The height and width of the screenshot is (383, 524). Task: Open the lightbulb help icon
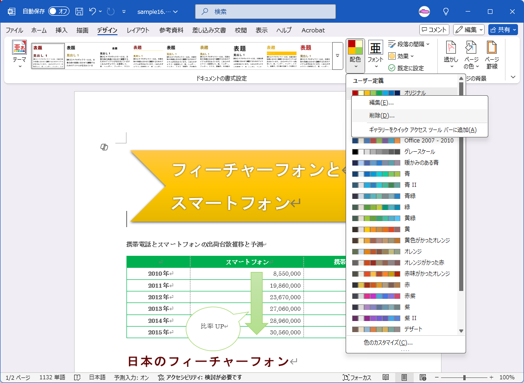pyautogui.click(x=446, y=12)
